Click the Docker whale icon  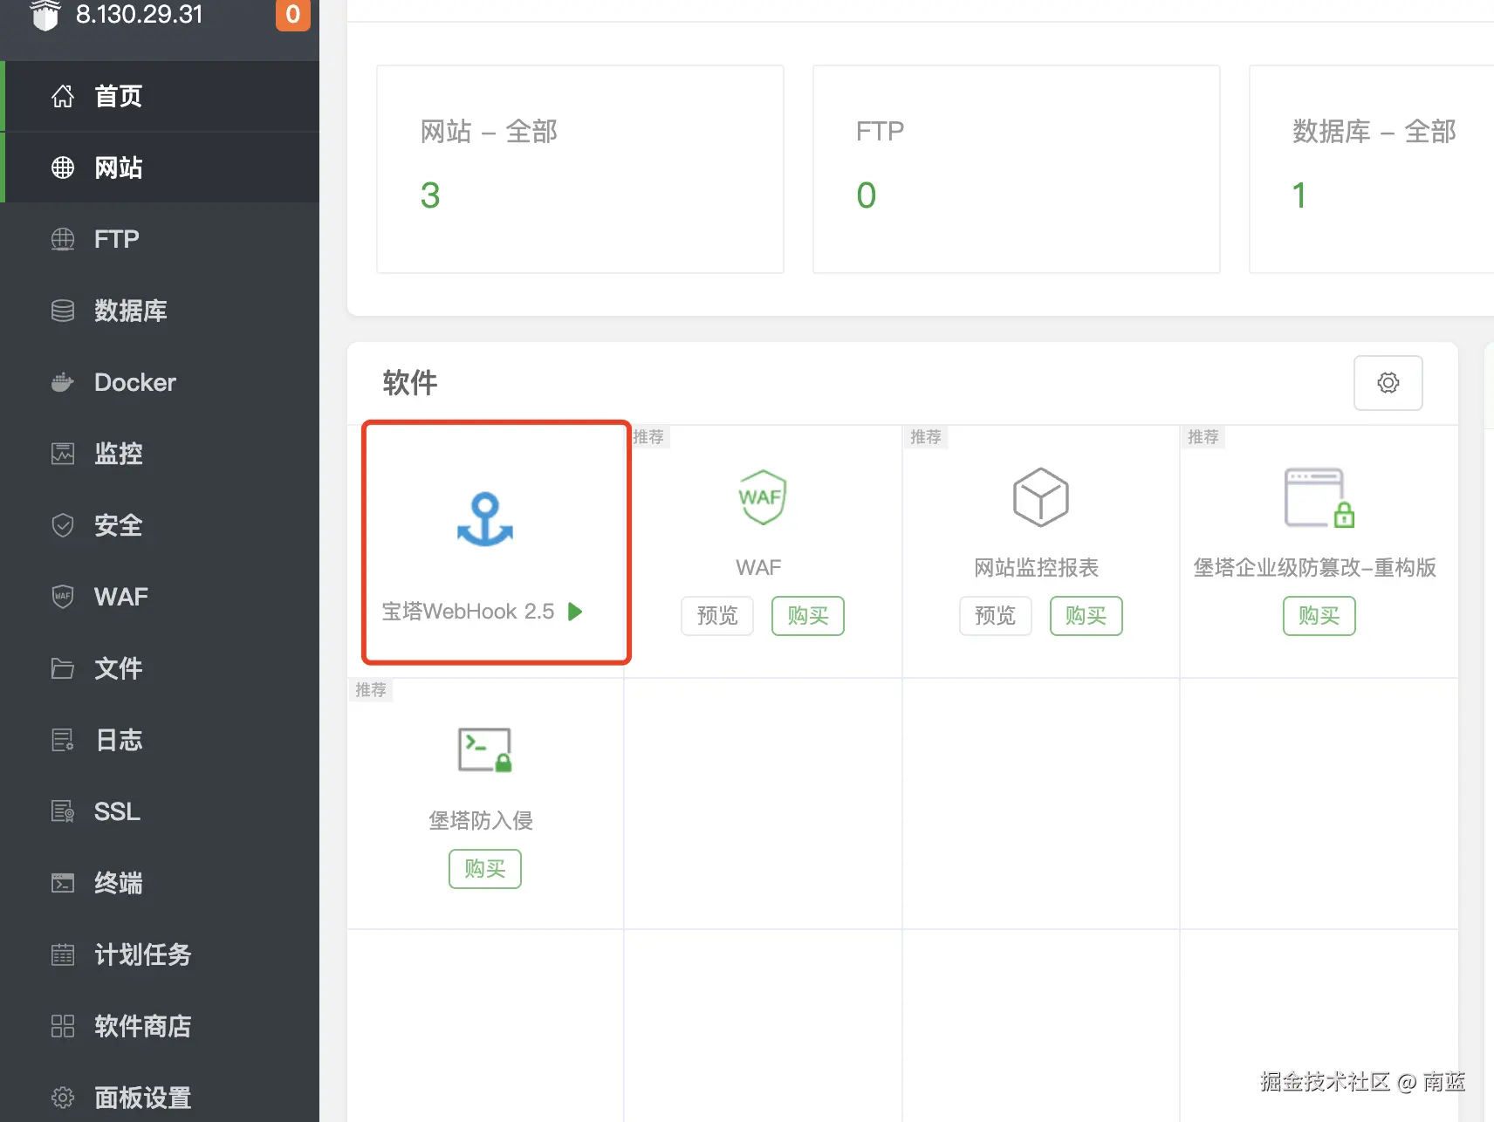tap(63, 382)
